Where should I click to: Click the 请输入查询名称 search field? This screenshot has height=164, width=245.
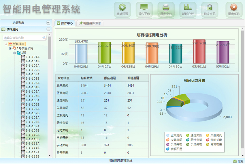22,38
